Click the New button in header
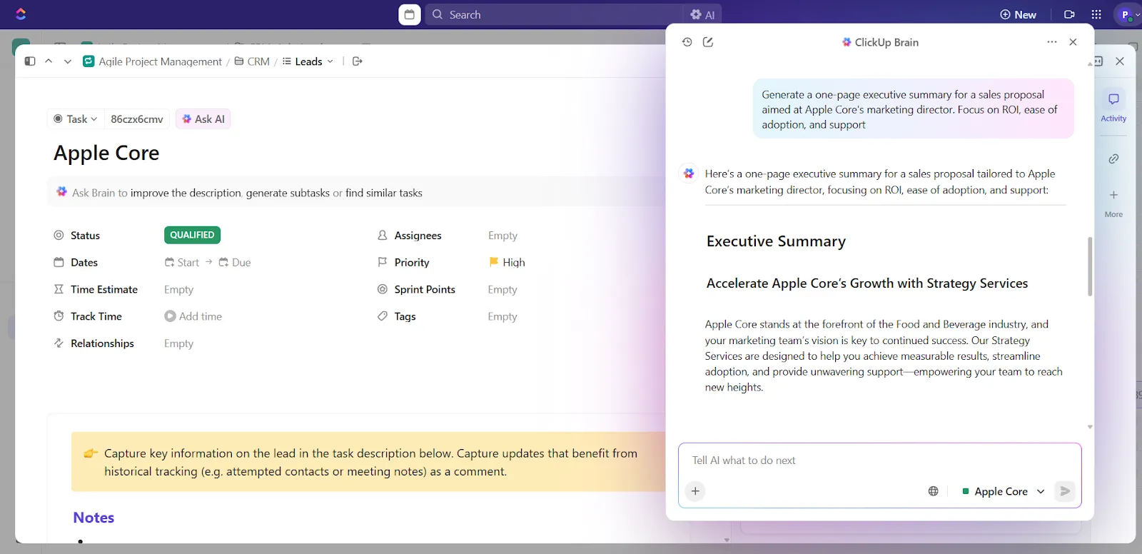 (x=1018, y=14)
